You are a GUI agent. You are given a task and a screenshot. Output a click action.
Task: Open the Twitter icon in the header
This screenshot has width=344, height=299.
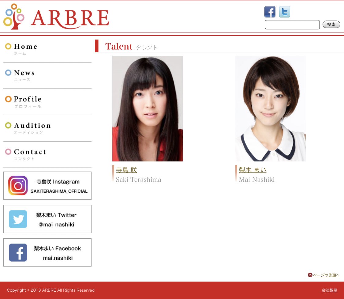click(285, 12)
